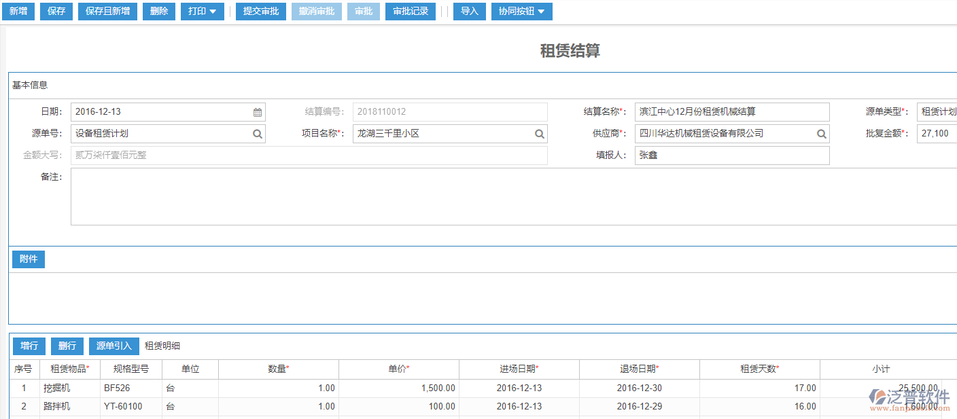Click search icon in 源单号 field

point(258,134)
